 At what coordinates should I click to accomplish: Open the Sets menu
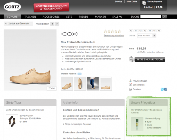[x=69, y=17]
